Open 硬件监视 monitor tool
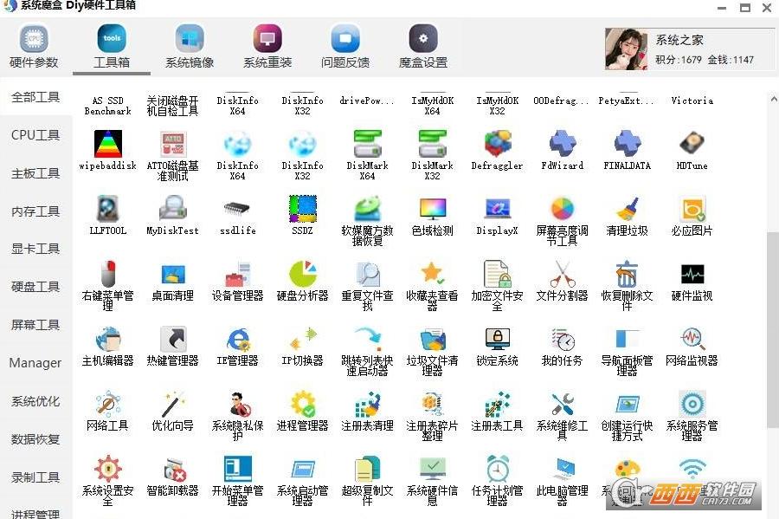 pyautogui.click(x=692, y=281)
